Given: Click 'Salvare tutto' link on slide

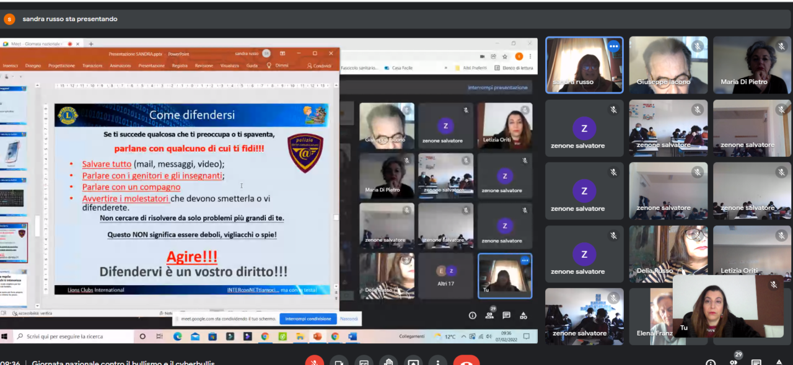Looking at the screenshot, I should [x=107, y=164].
